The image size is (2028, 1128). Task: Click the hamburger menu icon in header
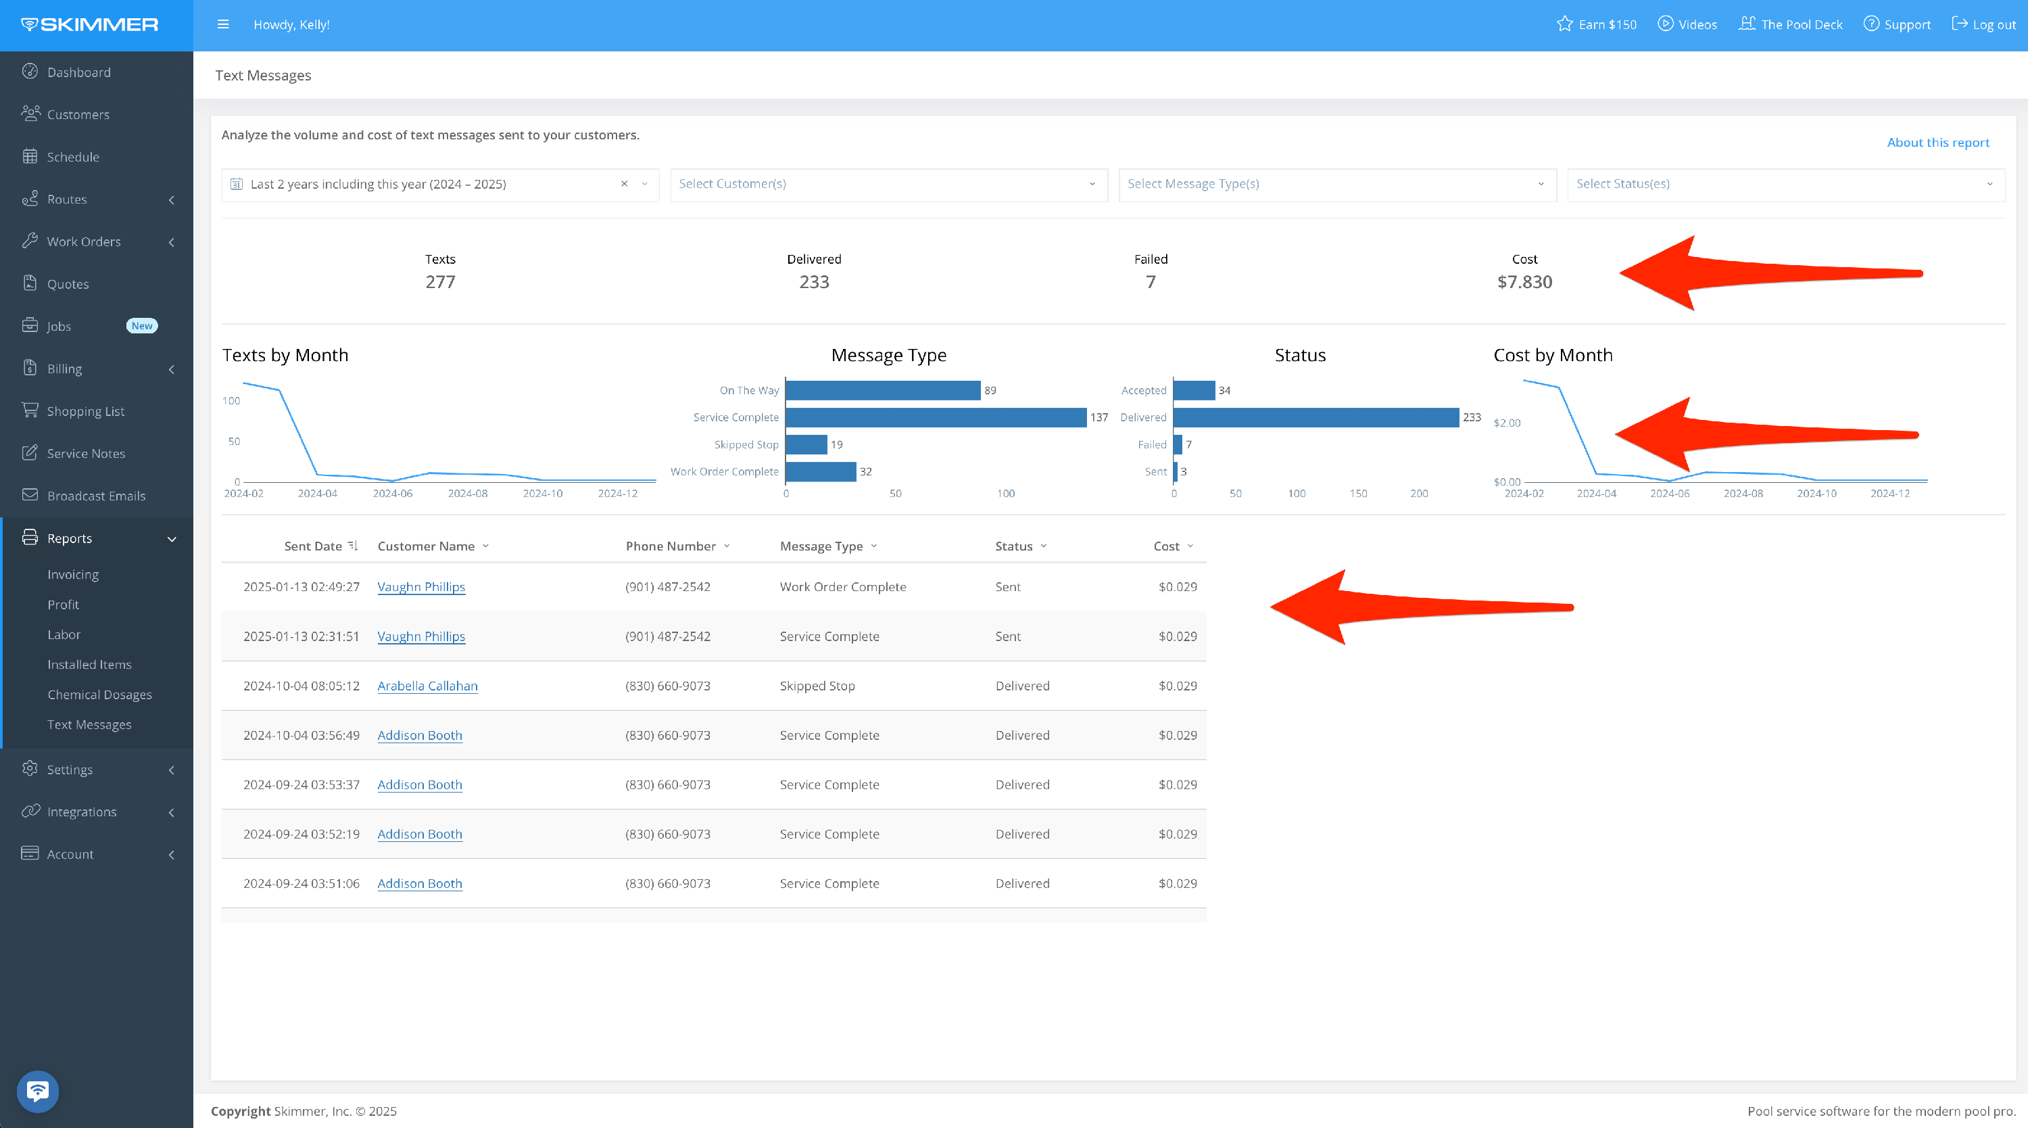point(223,24)
